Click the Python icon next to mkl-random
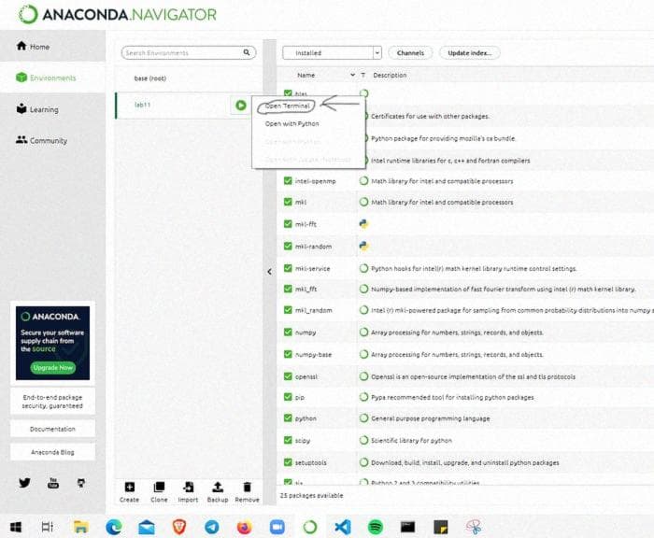This screenshot has height=538, width=654. click(363, 246)
